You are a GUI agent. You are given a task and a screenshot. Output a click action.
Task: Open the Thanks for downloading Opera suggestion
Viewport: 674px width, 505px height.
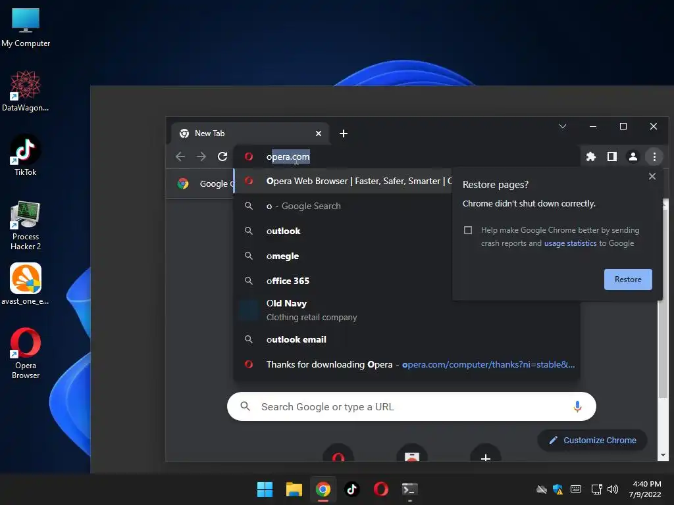coord(406,364)
